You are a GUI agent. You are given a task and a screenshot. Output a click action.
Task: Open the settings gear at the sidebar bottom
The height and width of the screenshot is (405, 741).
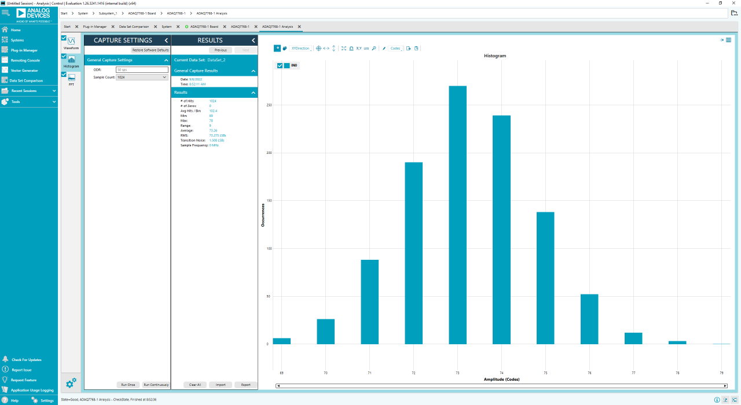point(71,383)
